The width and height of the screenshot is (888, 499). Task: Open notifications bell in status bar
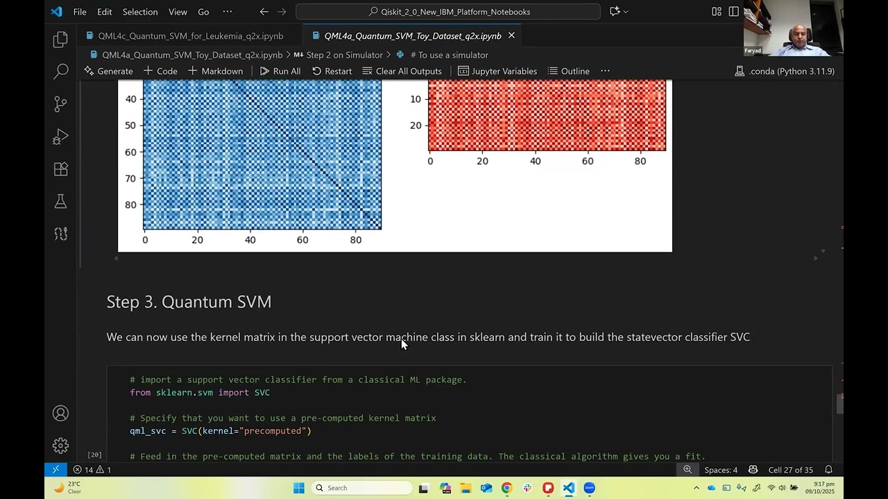(x=828, y=469)
